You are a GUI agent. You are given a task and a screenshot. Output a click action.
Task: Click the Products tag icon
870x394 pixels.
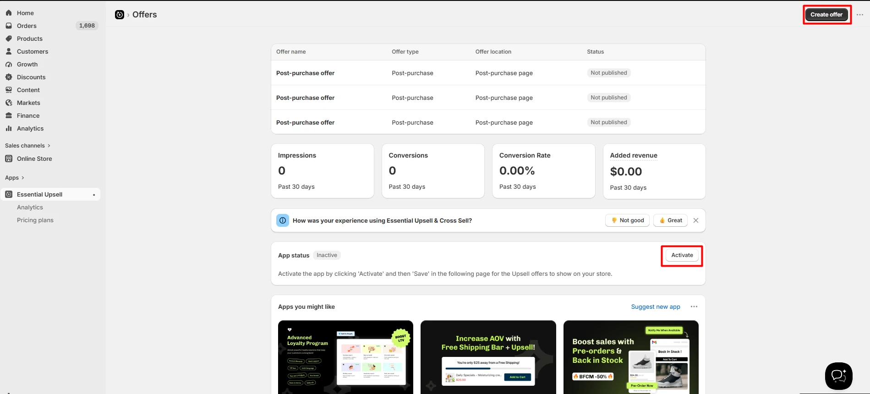click(x=9, y=38)
